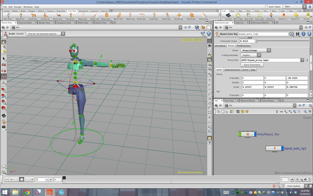Enable the Auto Takes checkbox
313x196 pixels.
[266, 7]
